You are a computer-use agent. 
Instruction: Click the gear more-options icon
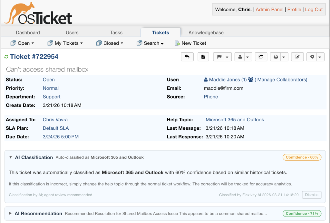coord(312,57)
